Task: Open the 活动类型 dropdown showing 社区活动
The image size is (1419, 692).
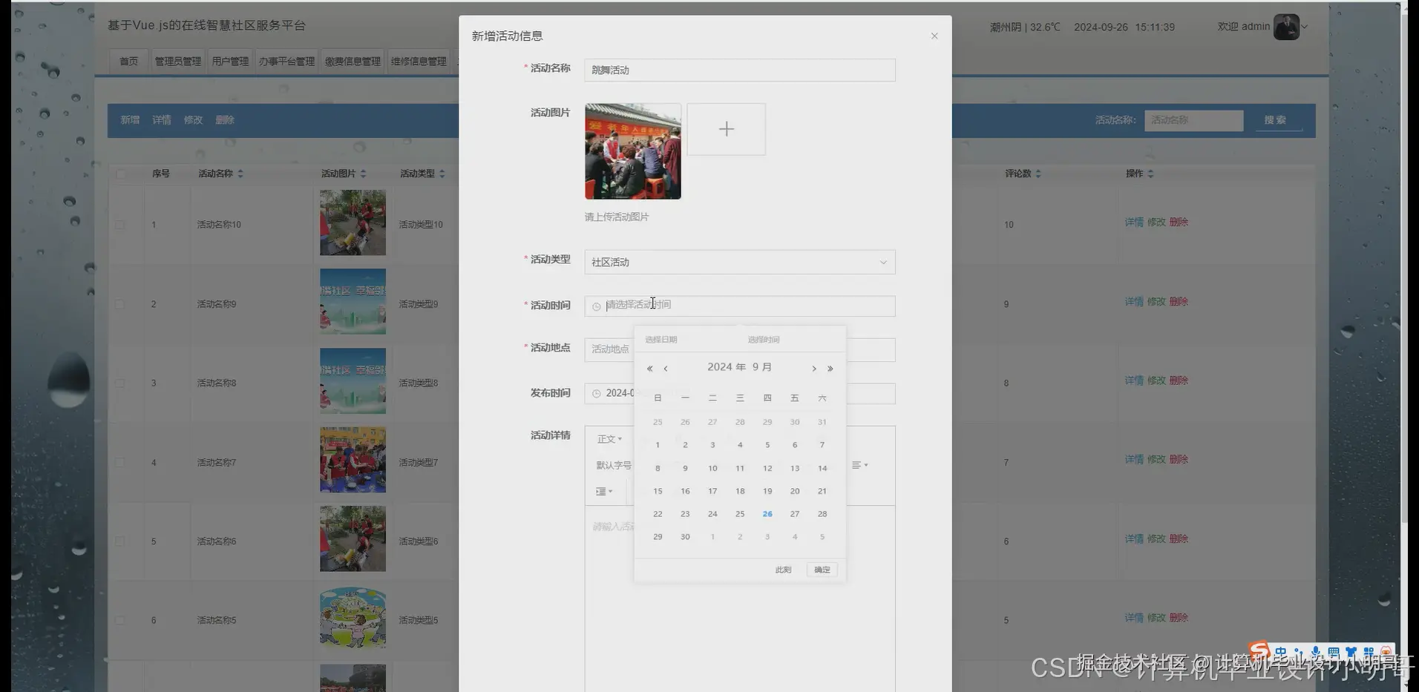Action: [x=738, y=262]
